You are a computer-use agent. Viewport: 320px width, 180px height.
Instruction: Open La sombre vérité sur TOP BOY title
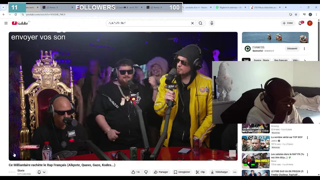(x=287, y=137)
